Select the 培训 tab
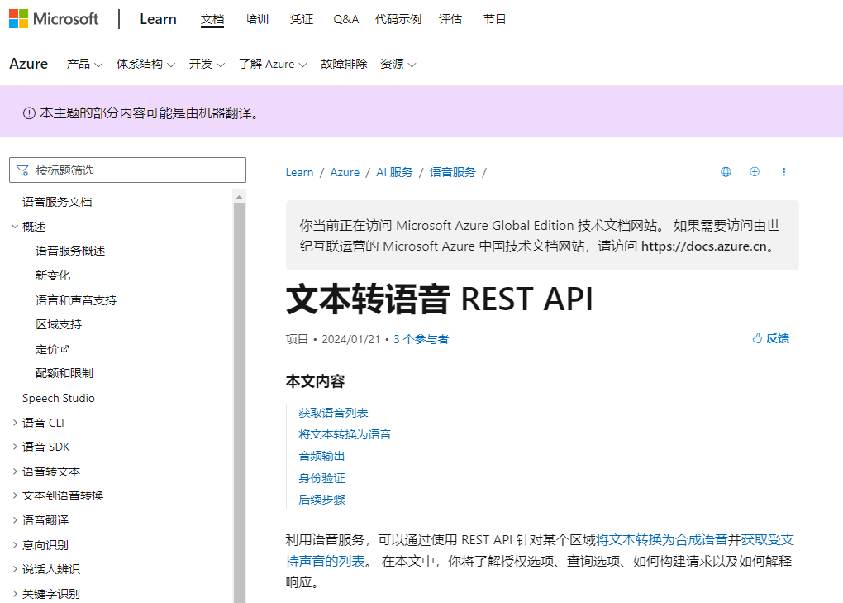 (257, 19)
